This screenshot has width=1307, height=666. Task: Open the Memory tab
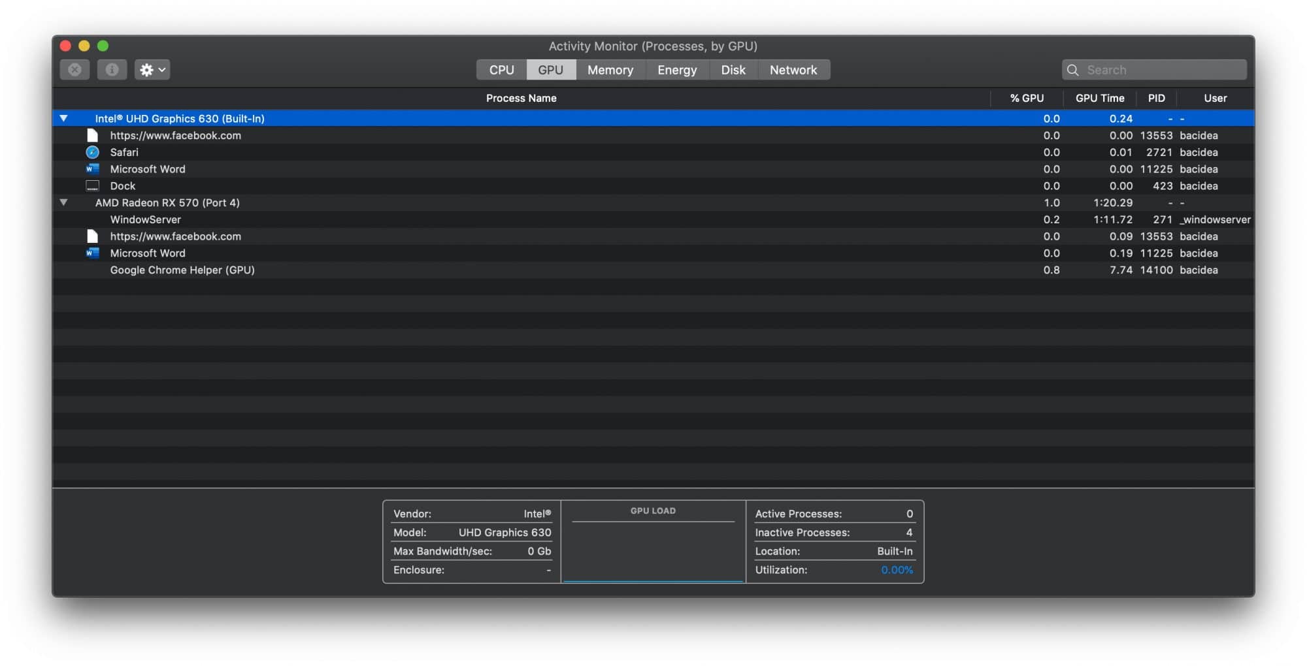[x=610, y=70]
